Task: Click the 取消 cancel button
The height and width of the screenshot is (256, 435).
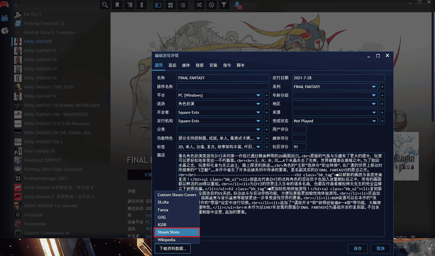Action: [380, 248]
